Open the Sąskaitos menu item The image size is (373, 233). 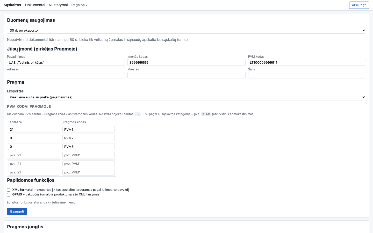12,5
